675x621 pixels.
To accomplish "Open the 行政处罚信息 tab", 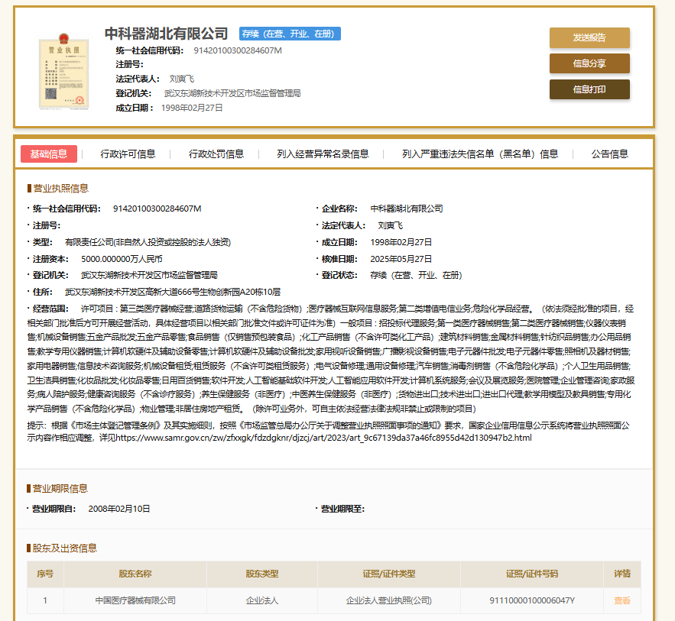I will [216, 154].
